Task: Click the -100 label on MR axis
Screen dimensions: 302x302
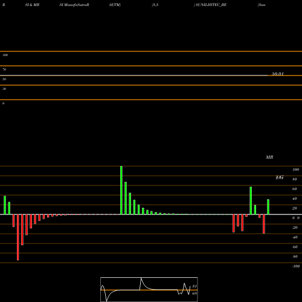Action: [x=296, y=266]
